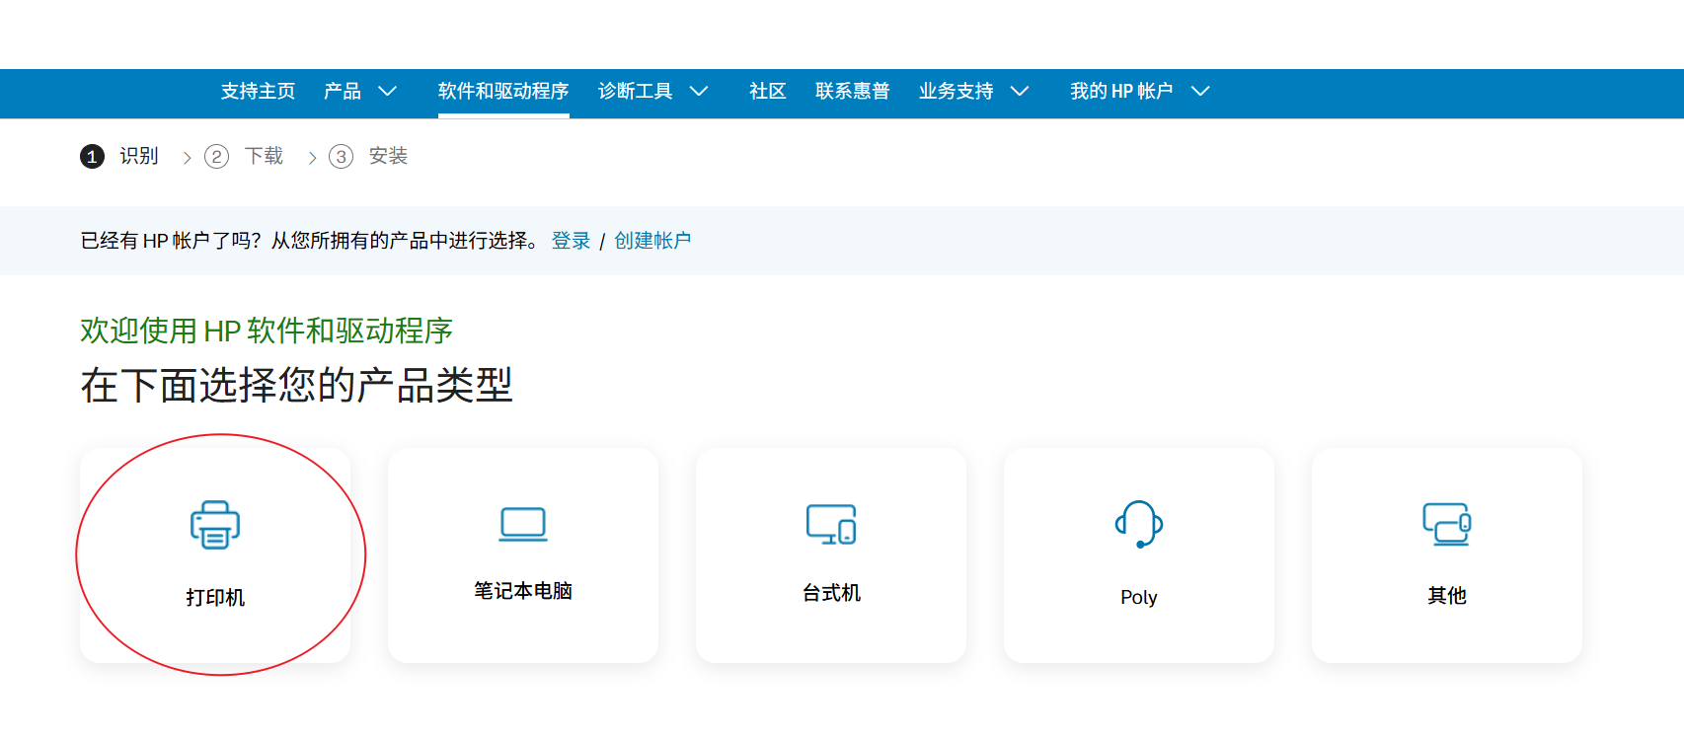This screenshot has width=1684, height=738.
Task: Open the 产品 menu label
Action: [x=343, y=92]
